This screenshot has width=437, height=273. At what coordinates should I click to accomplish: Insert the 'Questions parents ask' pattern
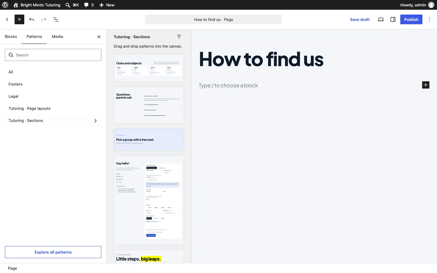149,105
